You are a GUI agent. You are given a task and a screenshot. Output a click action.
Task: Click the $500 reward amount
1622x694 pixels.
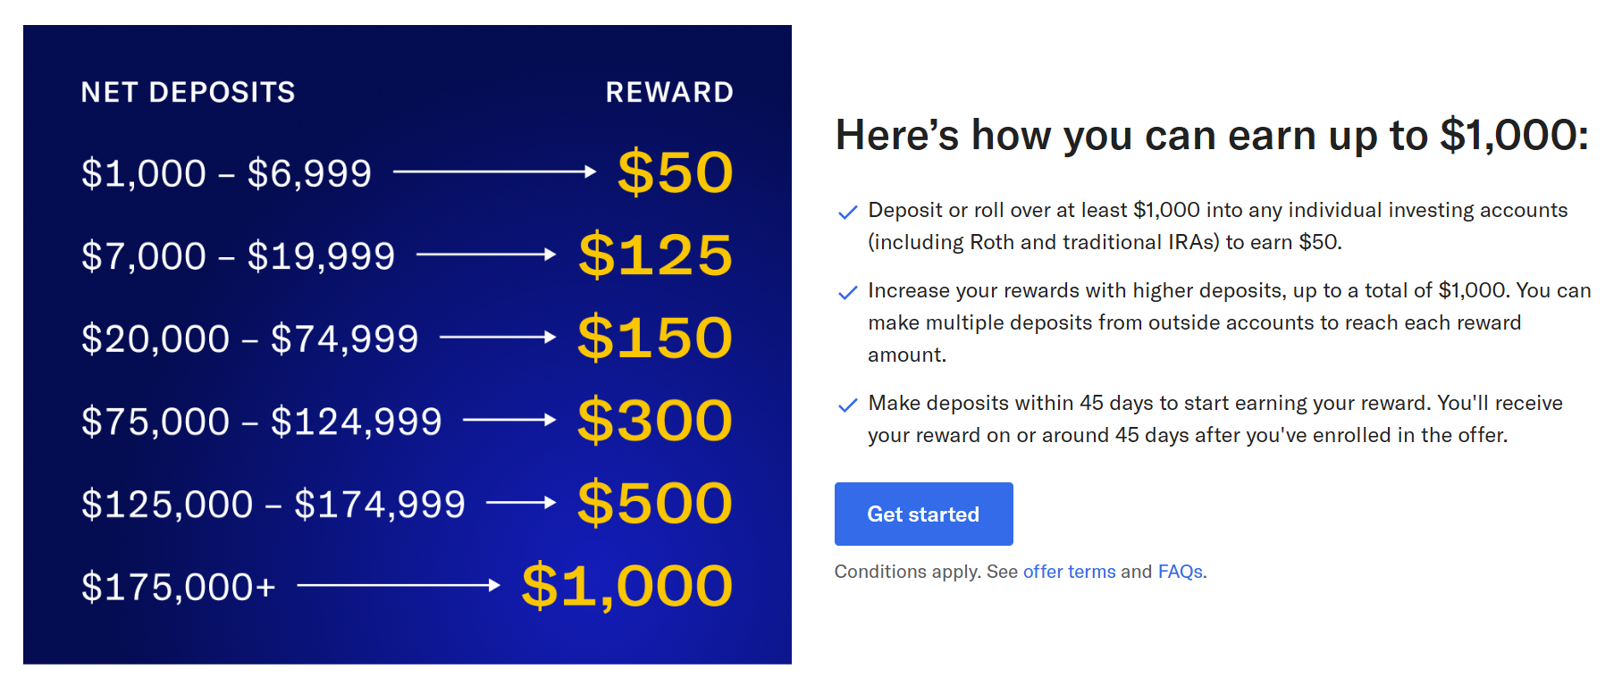655,503
